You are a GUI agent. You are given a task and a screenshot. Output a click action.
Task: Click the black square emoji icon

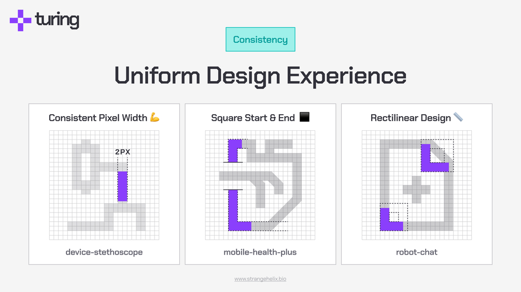pyautogui.click(x=305, y=117)
